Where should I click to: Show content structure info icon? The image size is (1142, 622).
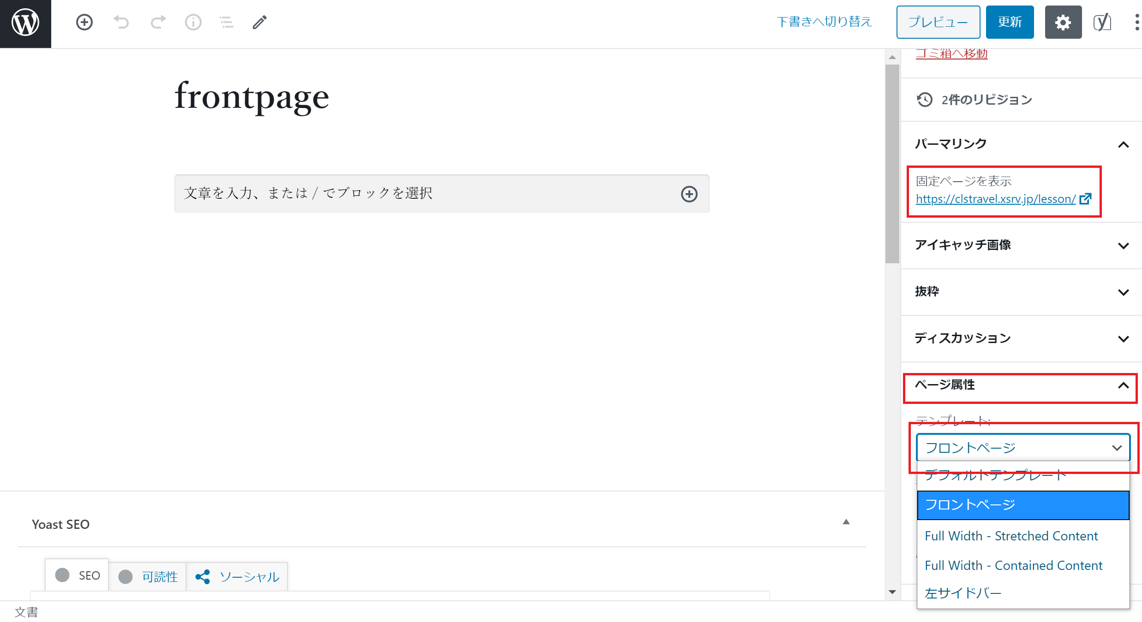point(193,22)
